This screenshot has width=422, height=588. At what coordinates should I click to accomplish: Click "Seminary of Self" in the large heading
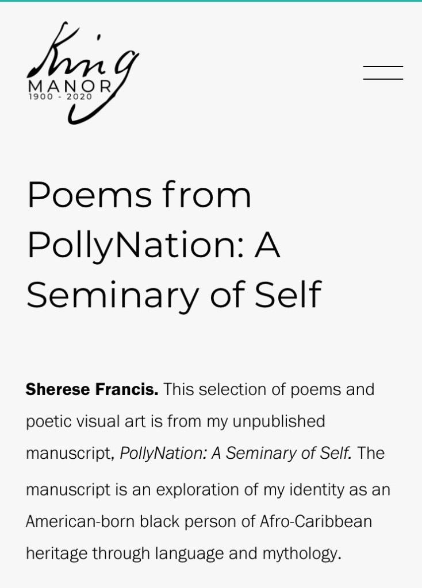pos(174,294)
